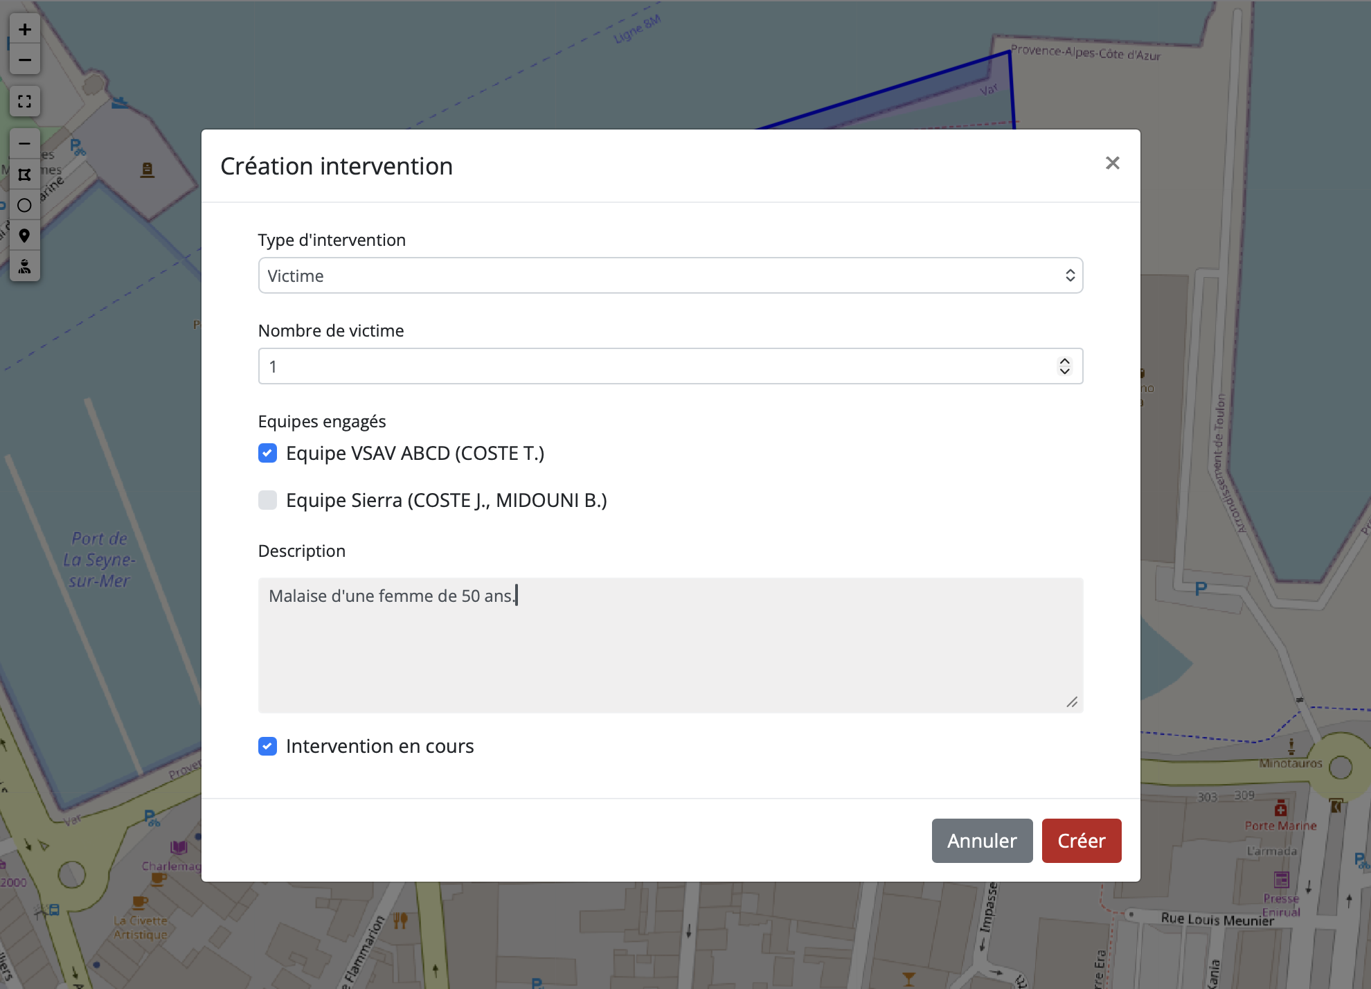Image resolution: width=1371 pixels, height=989 pixels.
Task: Select the draw polygon tool
Action: point(25,175)
